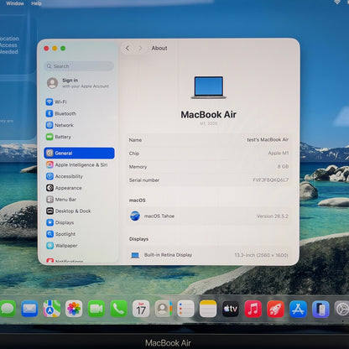Viewport: 349px width, 349px height.
Task: Go back using the toolbar arrow
Action: (x=128, y=48)
